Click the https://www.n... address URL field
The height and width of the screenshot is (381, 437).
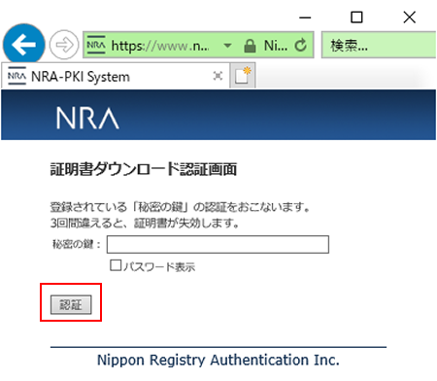pyautogui.click(x=160, y=46)
